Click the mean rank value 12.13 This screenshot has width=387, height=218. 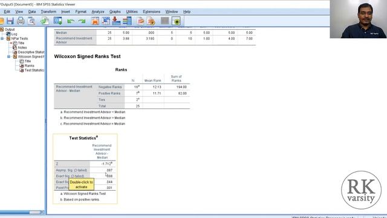coord(157,87)
